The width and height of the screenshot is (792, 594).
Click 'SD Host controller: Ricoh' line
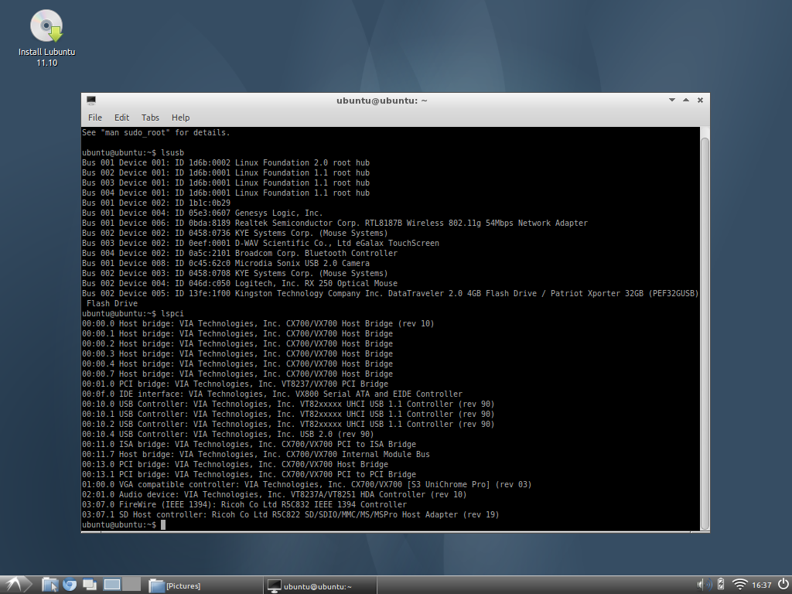pyautogui.click(x=291, y=514)
